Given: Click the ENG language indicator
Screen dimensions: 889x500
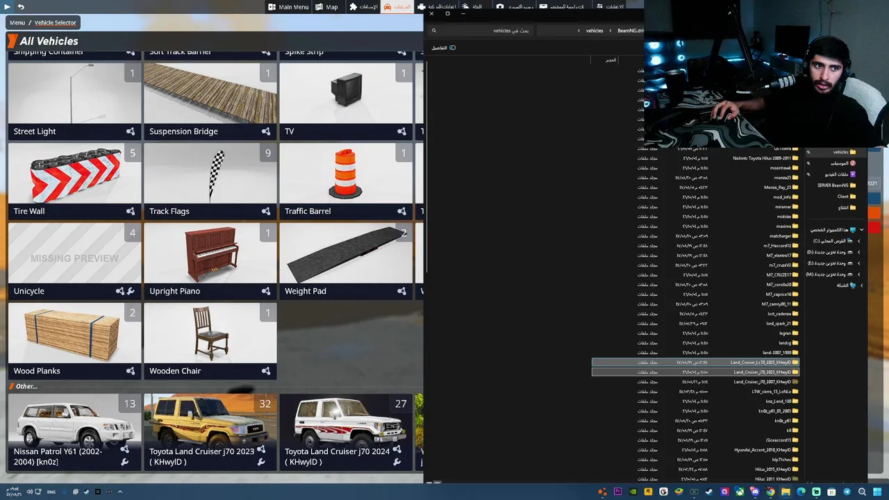Looking at the screenshot, I should point(51,492).
